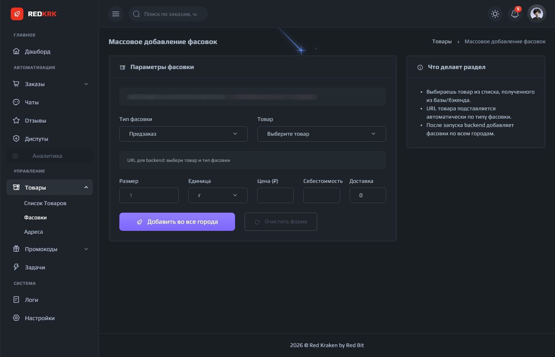
Task: Click the Reviews star icon
Action: (x=16, y=120)
